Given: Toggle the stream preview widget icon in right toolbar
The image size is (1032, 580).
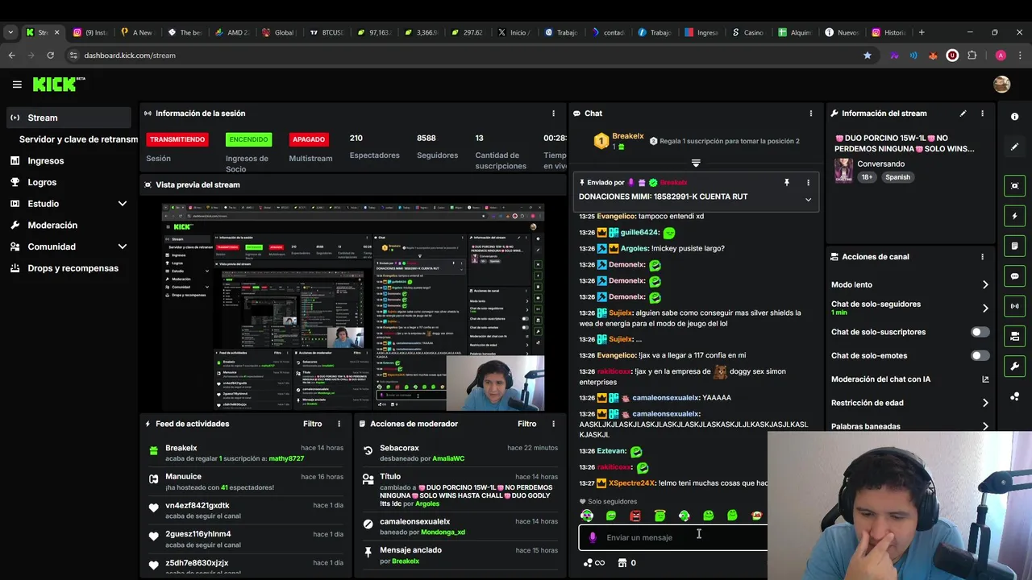Looking at the screenshot, I should point(1014,186).
